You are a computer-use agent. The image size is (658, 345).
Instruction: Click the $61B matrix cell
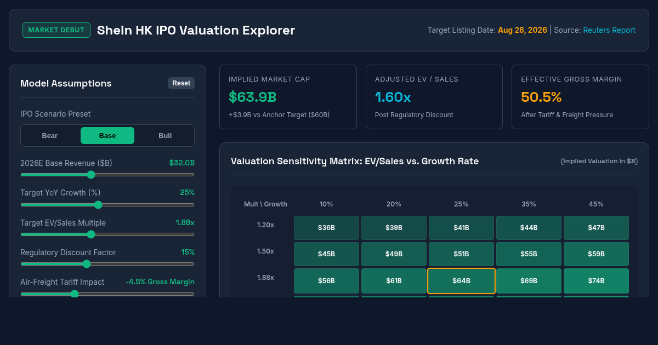(394, 281)
